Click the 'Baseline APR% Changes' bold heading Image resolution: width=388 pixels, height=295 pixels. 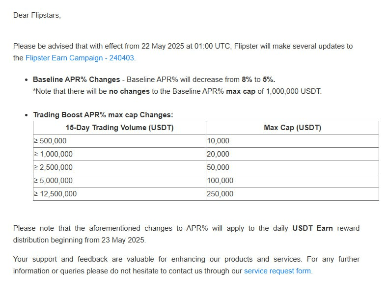pyautogui.click(x=77, y=80)
